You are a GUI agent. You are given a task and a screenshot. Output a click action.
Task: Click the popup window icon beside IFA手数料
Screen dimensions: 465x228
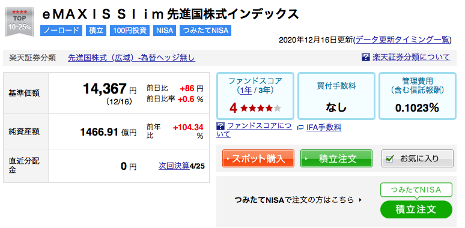[300, 128]
